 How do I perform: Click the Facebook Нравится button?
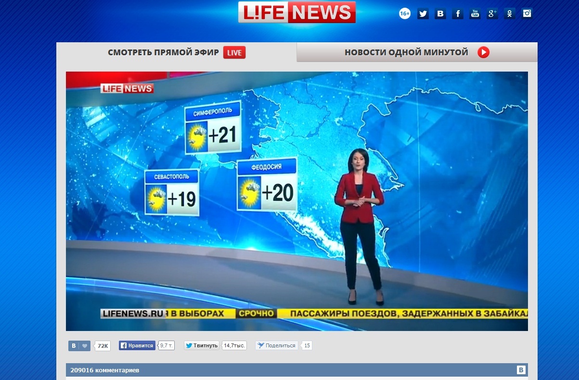click(x=137, y=345)
